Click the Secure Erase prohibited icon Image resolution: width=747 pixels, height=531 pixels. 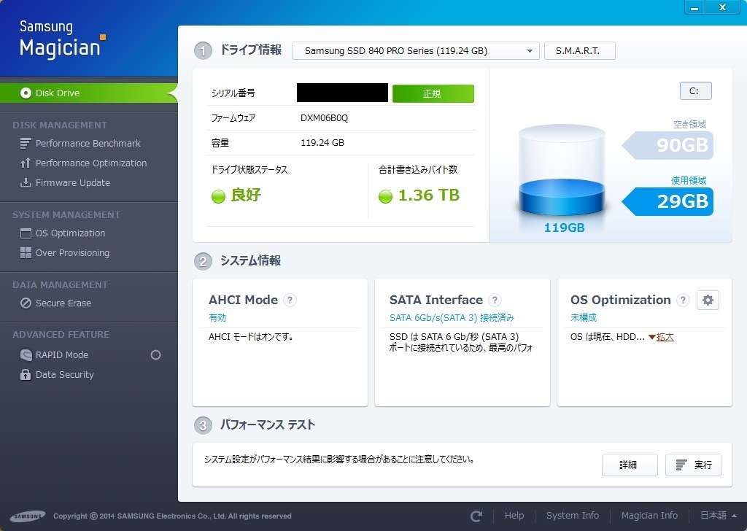click(x=26, y=303)
